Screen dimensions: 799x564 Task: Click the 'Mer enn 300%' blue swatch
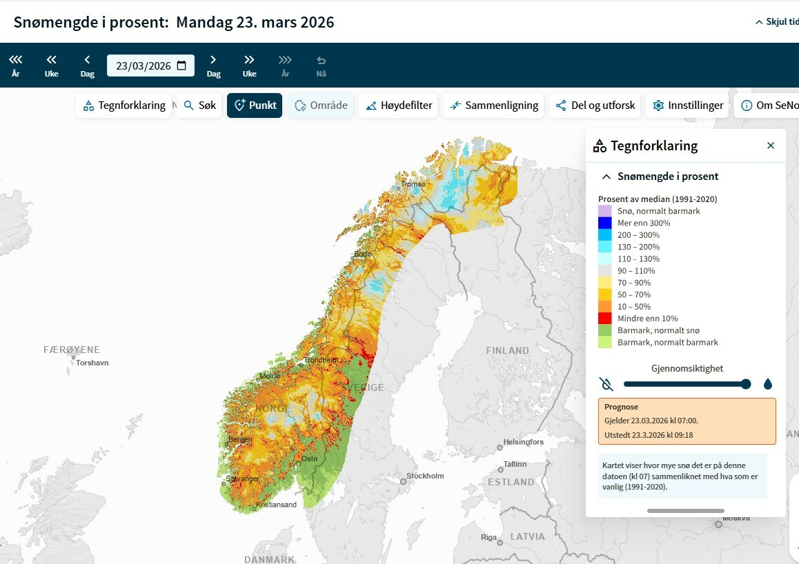point(605,223)
